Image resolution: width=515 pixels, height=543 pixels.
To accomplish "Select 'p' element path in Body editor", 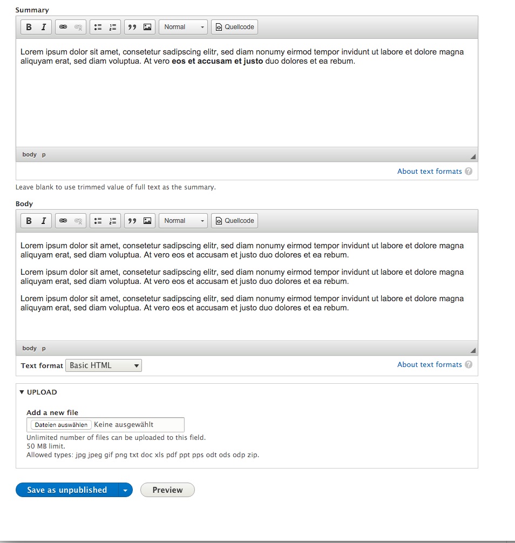I will (44, 348).
